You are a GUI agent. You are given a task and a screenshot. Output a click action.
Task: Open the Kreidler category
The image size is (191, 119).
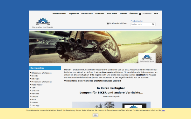(x=35, y=97)
